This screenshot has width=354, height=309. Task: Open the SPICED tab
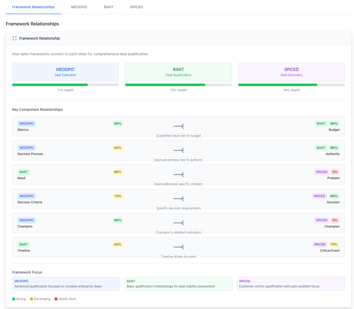pos(136,7)
